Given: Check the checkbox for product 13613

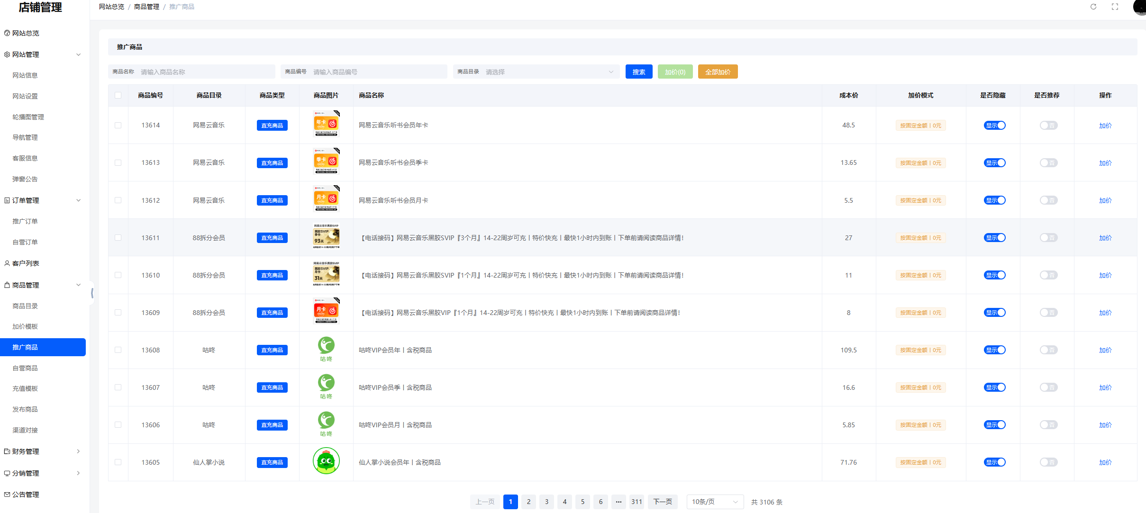Looking at the screenshot, I should [x=118, y=163].
